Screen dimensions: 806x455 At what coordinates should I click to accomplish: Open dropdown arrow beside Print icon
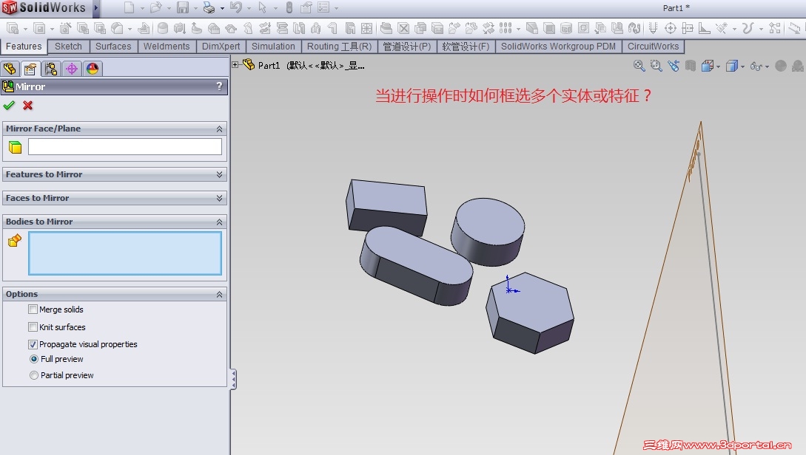222,8
